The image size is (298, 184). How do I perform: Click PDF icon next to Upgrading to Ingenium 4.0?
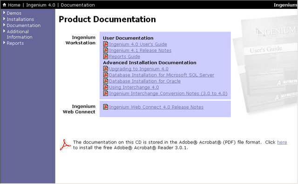tap(106, 68)
